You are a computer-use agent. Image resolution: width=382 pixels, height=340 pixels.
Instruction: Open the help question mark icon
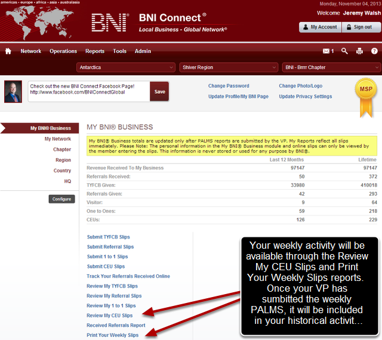point(374,51)
